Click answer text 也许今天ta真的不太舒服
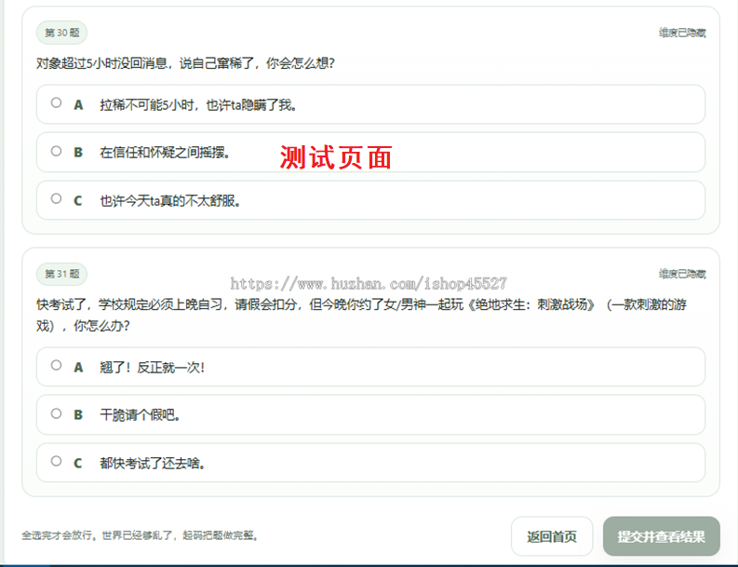The height and width of the screenshot is (567, 738). [x=170, y=201]
